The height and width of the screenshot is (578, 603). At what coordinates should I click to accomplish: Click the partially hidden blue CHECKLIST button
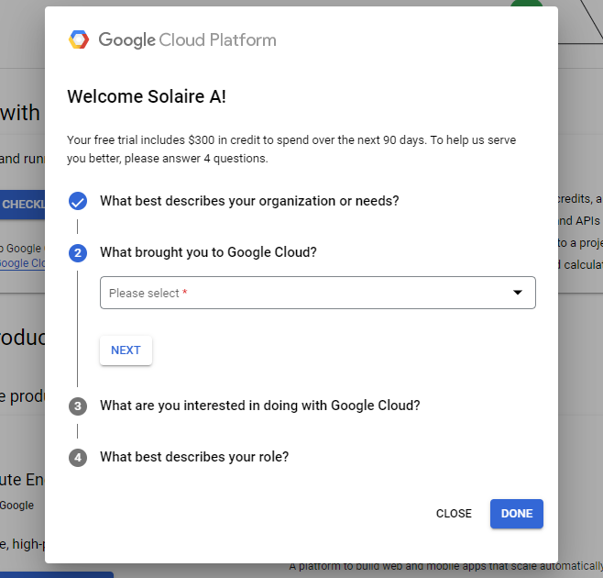click(x=23, y=204)
